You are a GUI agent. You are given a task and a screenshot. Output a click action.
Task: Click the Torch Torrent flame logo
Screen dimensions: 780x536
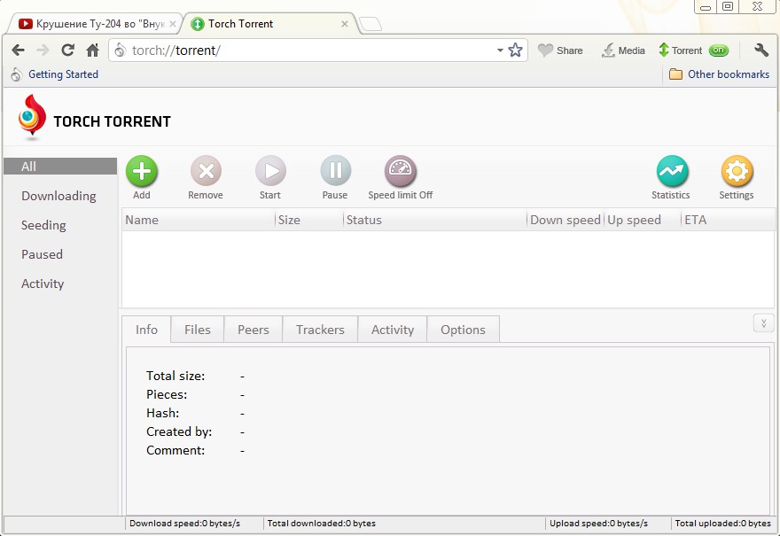point(32,116)
